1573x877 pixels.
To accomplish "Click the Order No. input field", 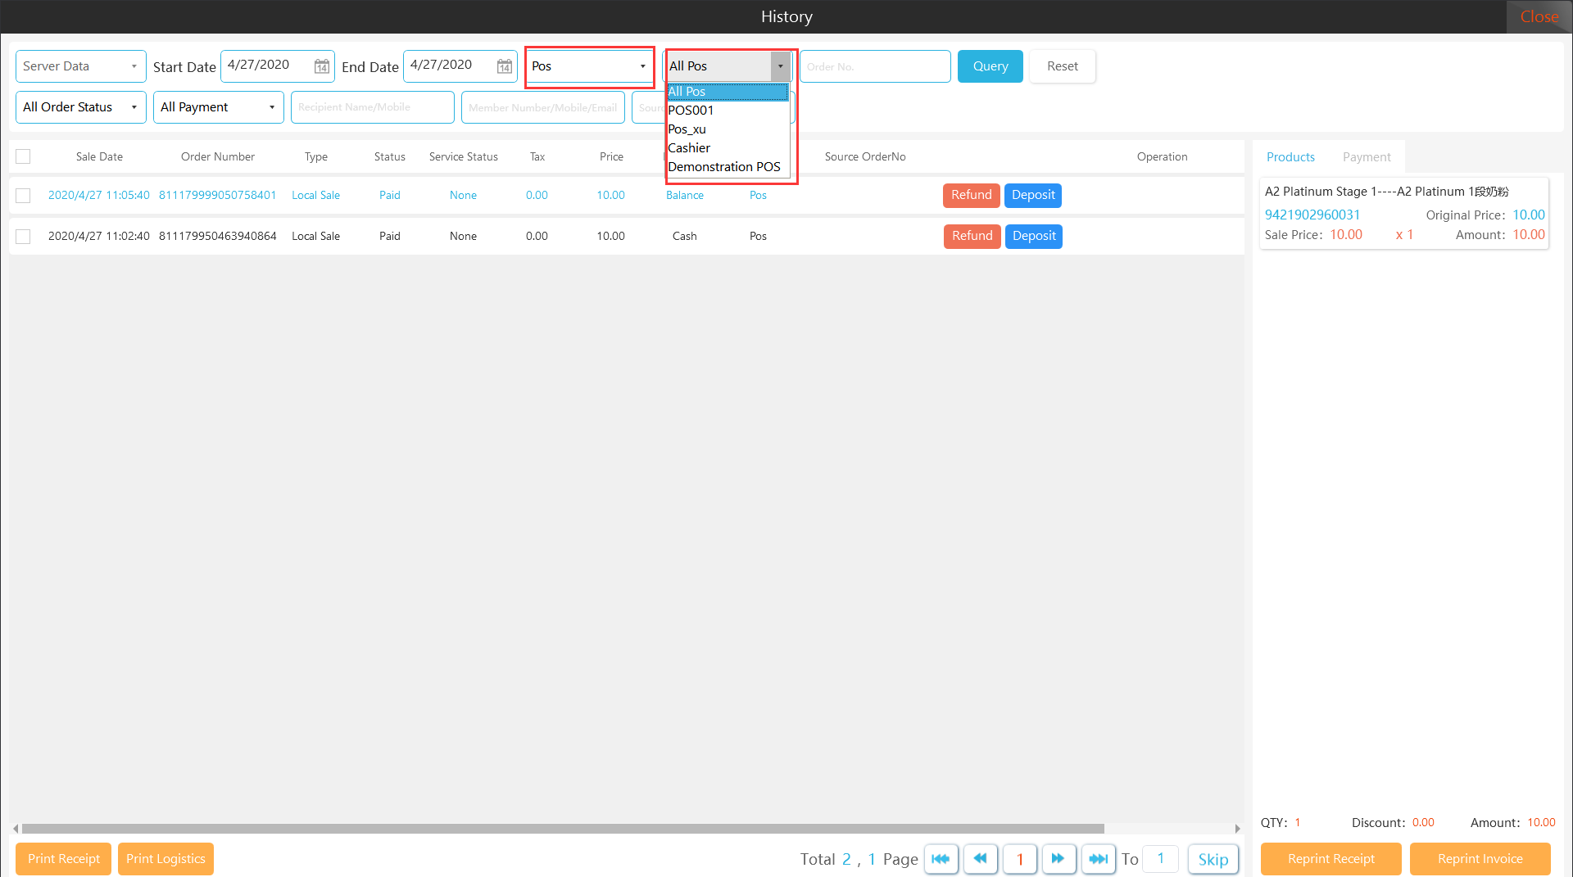I will point(874,66).
